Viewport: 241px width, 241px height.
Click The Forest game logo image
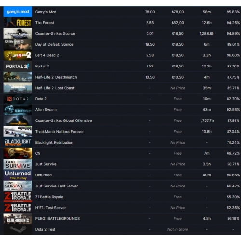tap(18, 23)
